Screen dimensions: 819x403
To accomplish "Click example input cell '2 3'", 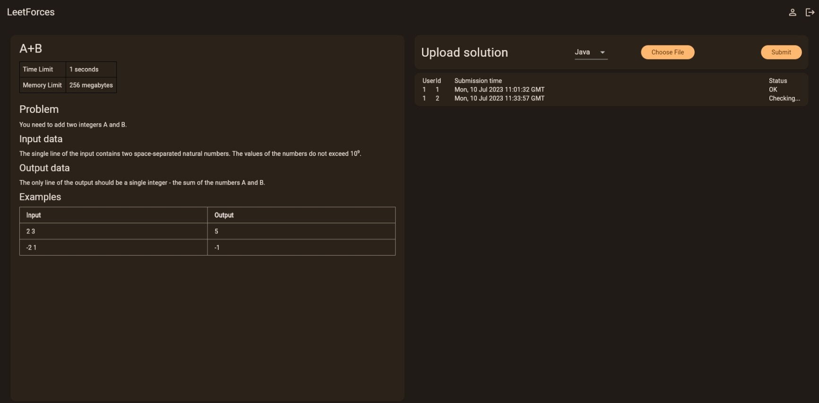I will [31, 232].
